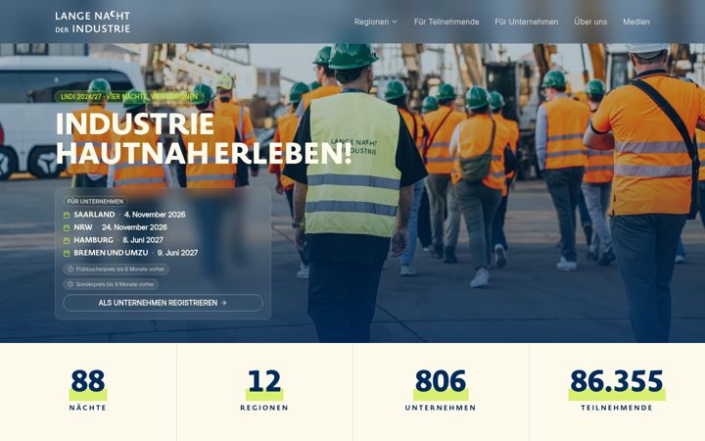Image resolution: width=705 pixels, height=441 pixels.
Task: Select the NRW region text
Action: [x=83, y=227]
